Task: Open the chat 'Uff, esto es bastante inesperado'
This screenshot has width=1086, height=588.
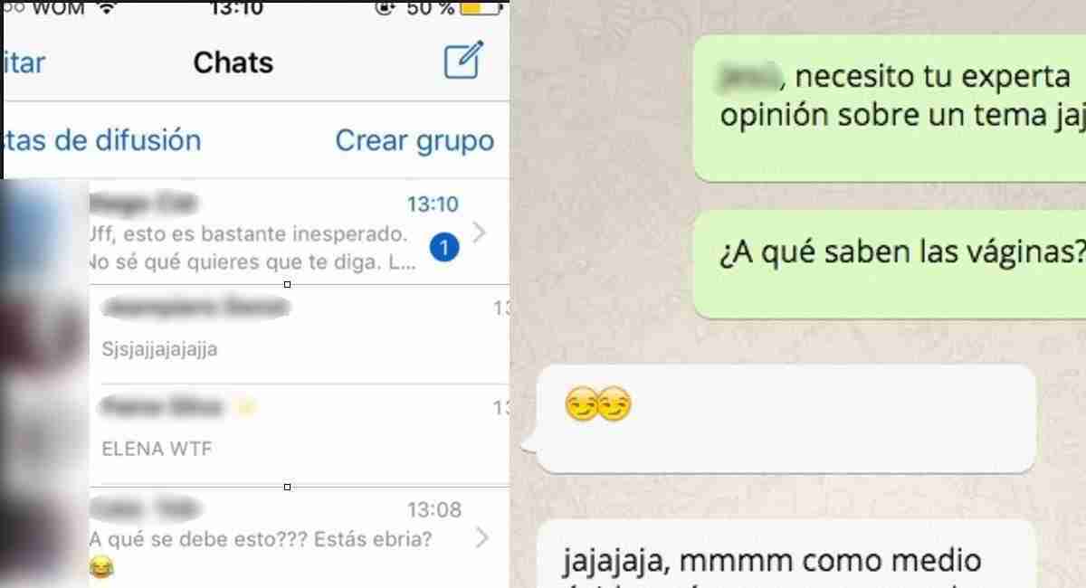Action: pos(299,232)
